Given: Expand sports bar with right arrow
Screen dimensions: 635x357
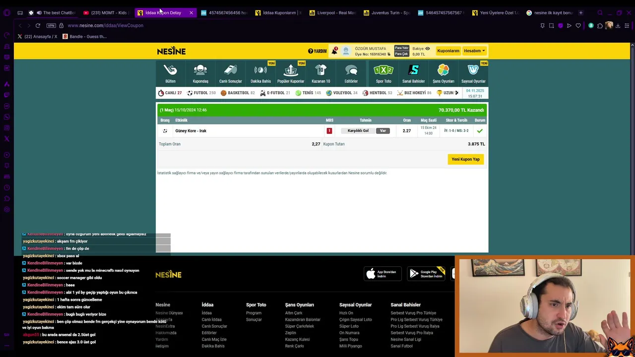Looking at the screenshot, I should click(456, 93).
